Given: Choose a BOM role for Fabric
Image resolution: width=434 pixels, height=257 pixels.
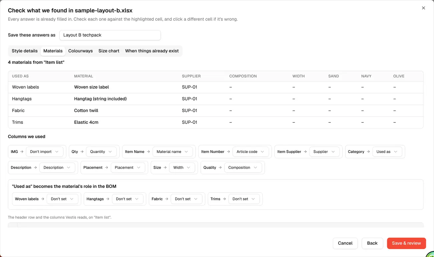Looking at the screenshot, I should tap(187, 199).
